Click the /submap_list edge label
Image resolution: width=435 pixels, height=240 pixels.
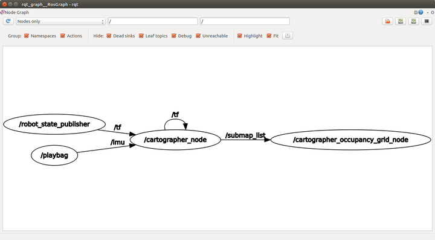[x=245, y=135]
